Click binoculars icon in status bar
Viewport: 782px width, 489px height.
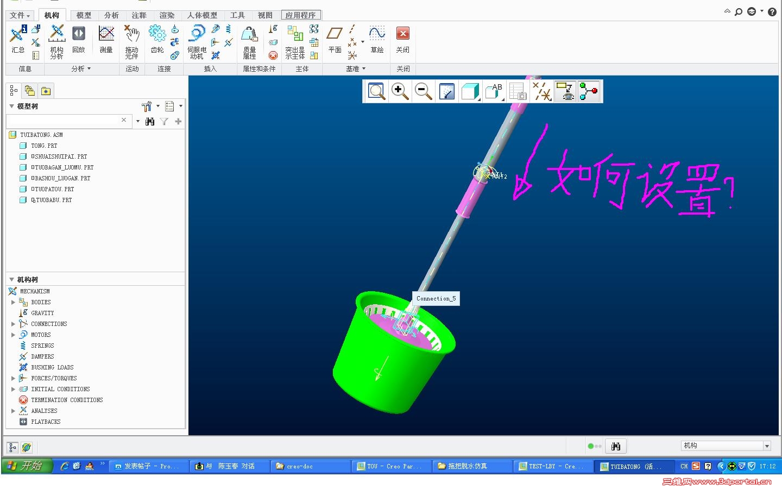[616, 446]
